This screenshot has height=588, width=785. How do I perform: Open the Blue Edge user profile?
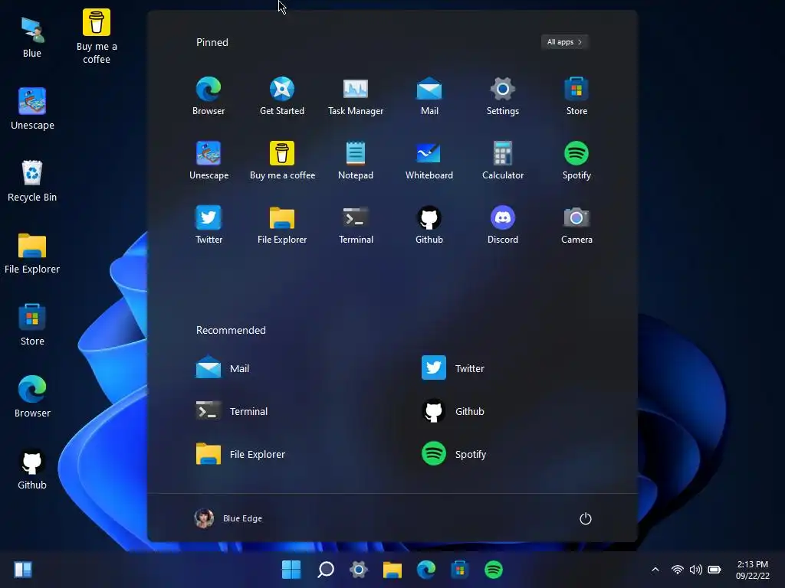(x=228, y=518)
